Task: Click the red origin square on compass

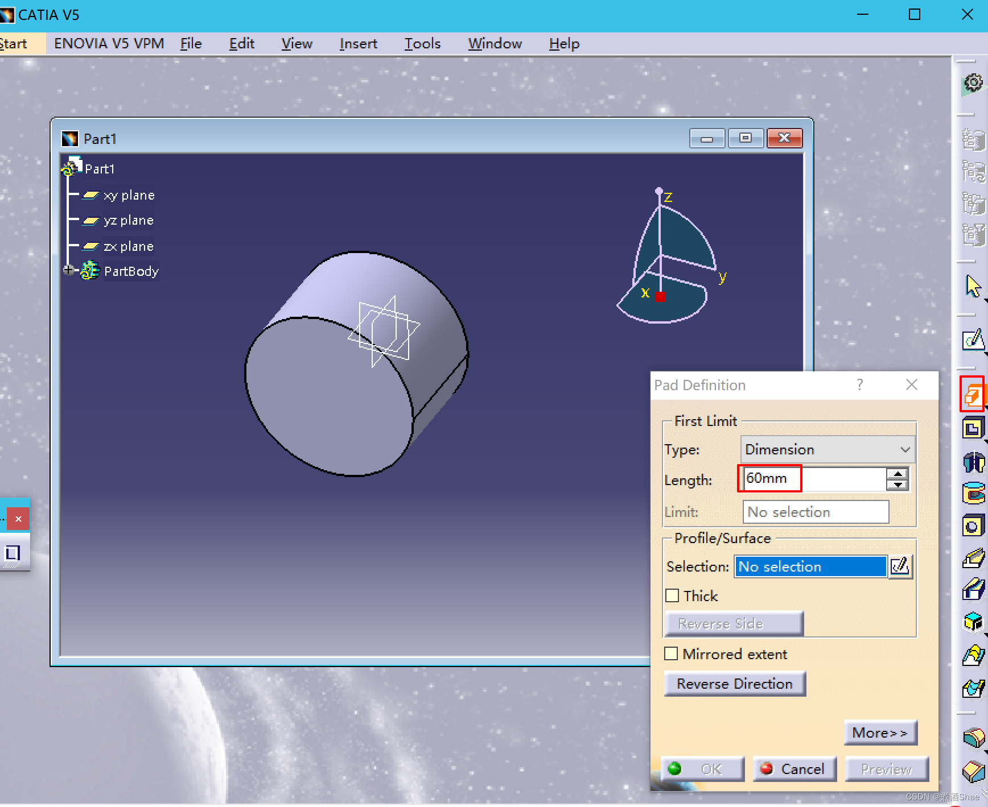Action: click(660, 297)
